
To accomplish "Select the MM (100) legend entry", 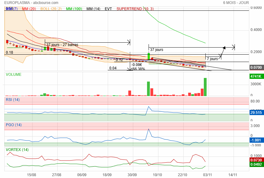I will pyautogui.click(x=74, y=9).
